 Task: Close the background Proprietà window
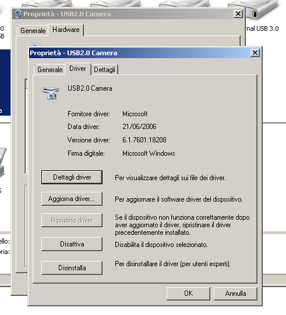click(x=238, y=14)
